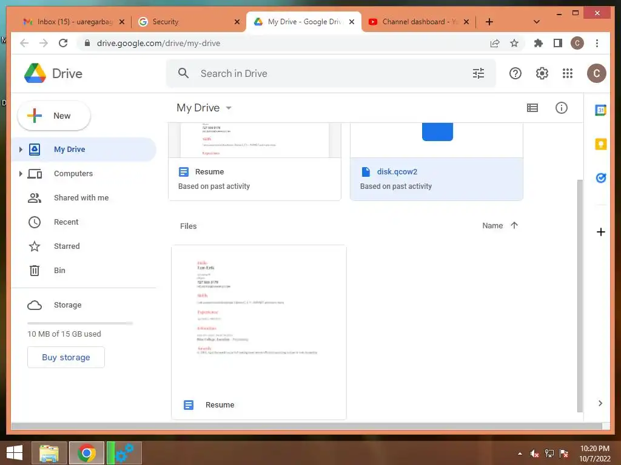Bookmark this page star icon

(514, 43)
